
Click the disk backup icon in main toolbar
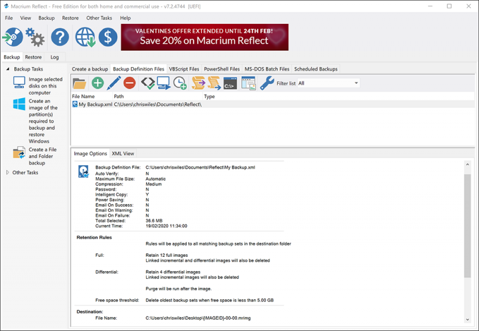pos(13,38)
